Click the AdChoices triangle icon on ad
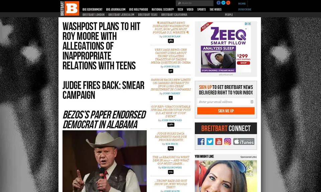This screenshot has width=321, height=192. [x=246, y=24]
